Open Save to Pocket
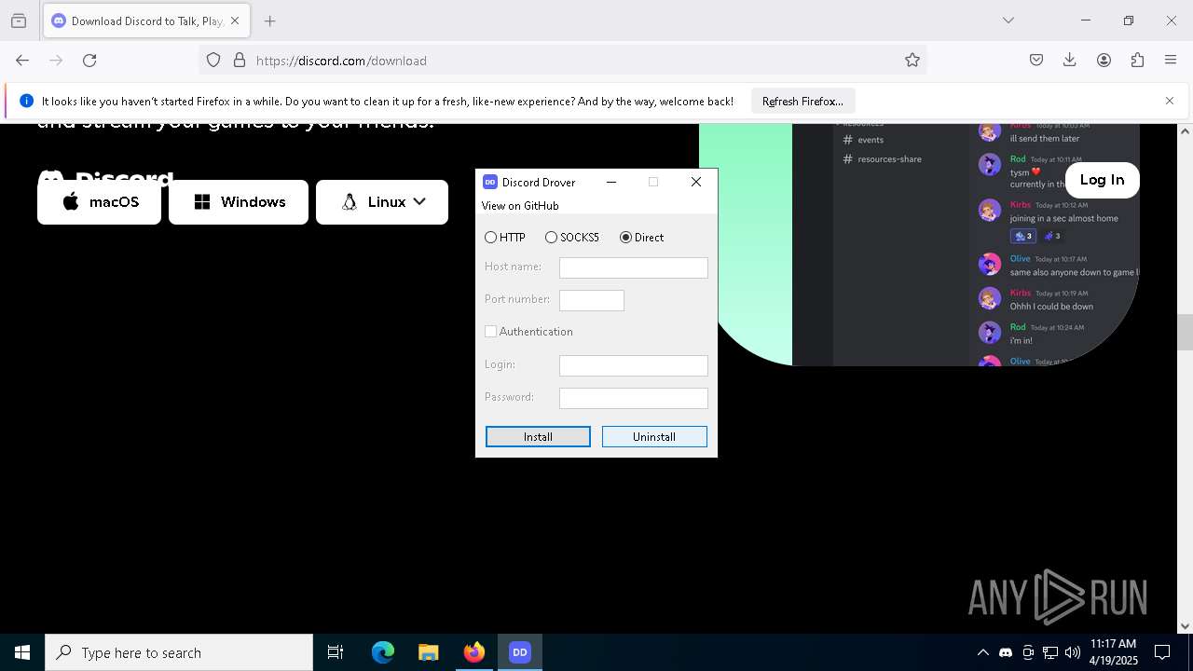Image resolution: width=1193 pixels, height=671 pixels. pyautogui.click(x=1036, y=61)
